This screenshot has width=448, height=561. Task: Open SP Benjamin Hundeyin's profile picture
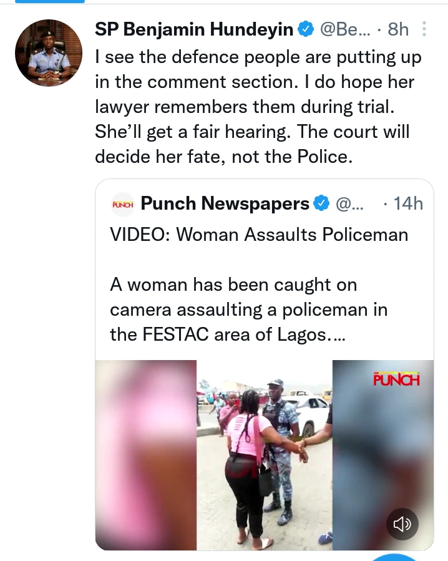click(49, 52)
